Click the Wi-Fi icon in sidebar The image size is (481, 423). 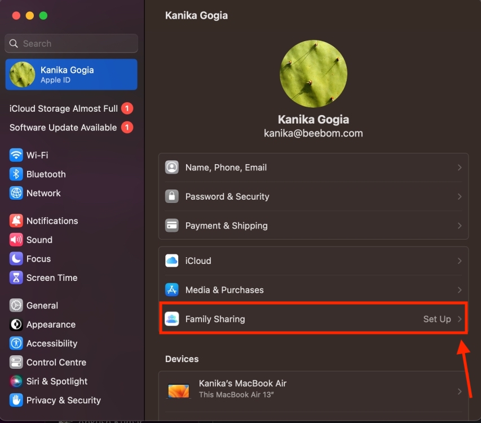click(16, 155)
